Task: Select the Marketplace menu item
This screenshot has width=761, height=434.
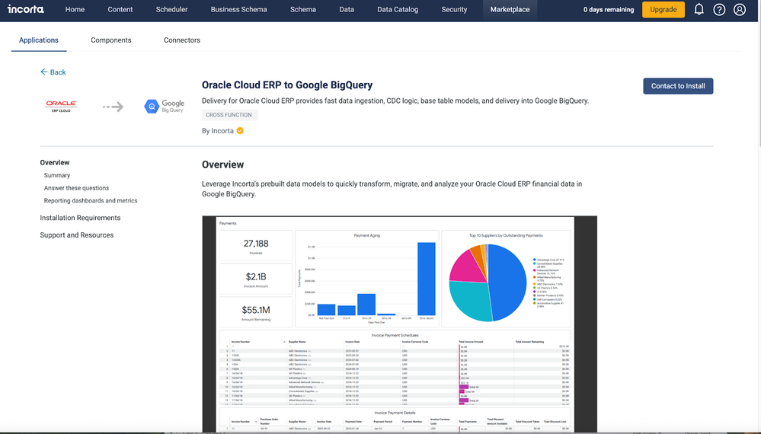Action: click(510, 9)
